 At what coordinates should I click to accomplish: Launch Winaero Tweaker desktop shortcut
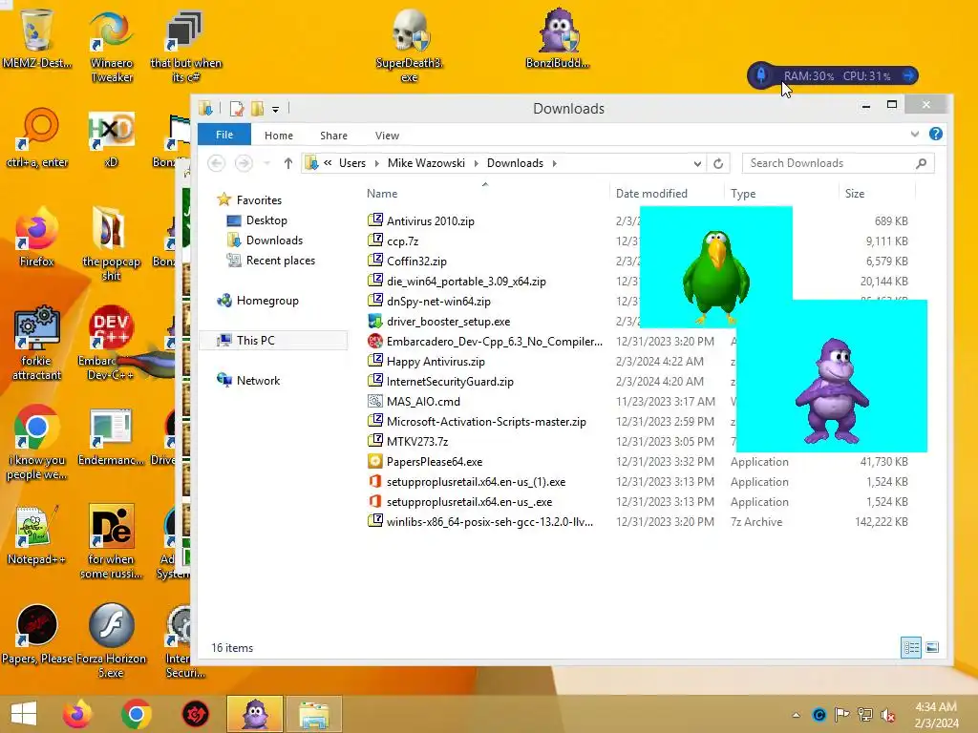click(112, 45)
